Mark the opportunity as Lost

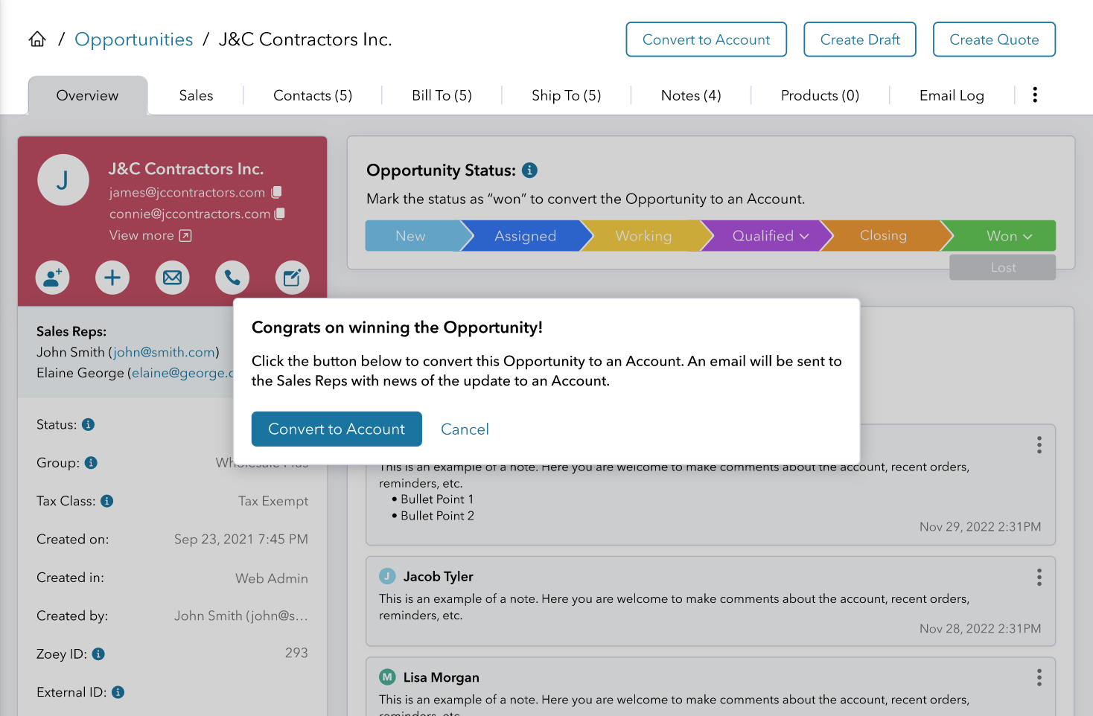(x=1002, y=268)
